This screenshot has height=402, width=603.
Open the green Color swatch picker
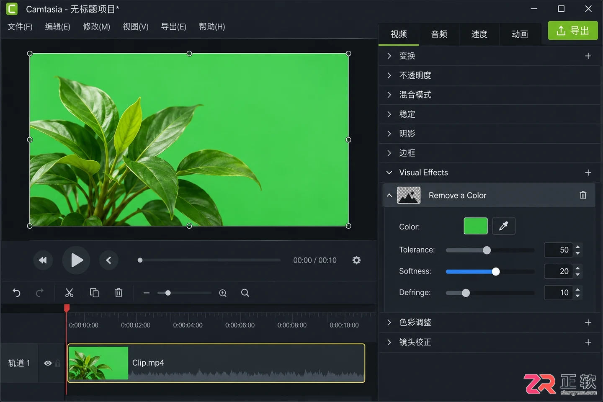475,226
